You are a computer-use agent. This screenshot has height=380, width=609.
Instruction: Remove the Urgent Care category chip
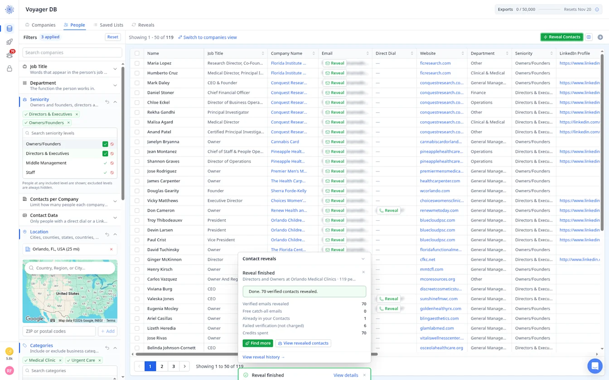(x=100, y=361)
